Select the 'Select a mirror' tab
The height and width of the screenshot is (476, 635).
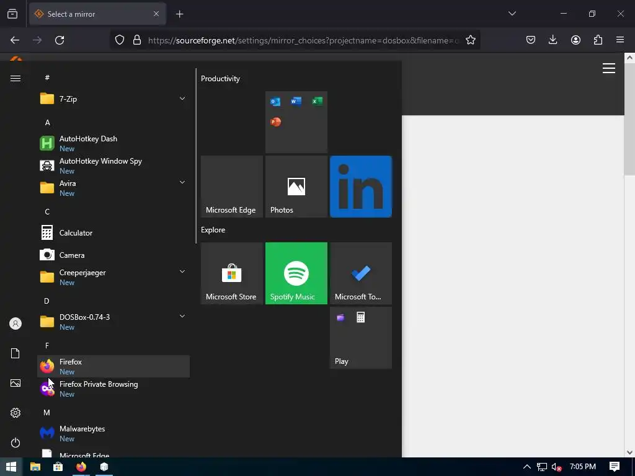(x=97, y=14)
